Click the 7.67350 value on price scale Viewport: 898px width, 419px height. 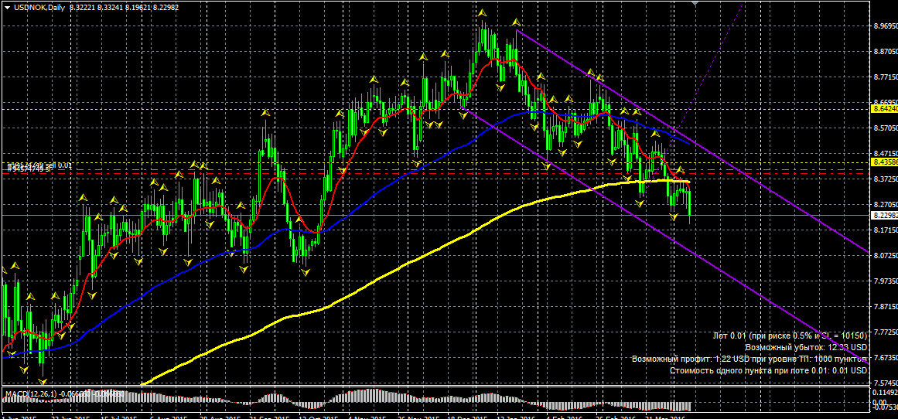(886, 358)
